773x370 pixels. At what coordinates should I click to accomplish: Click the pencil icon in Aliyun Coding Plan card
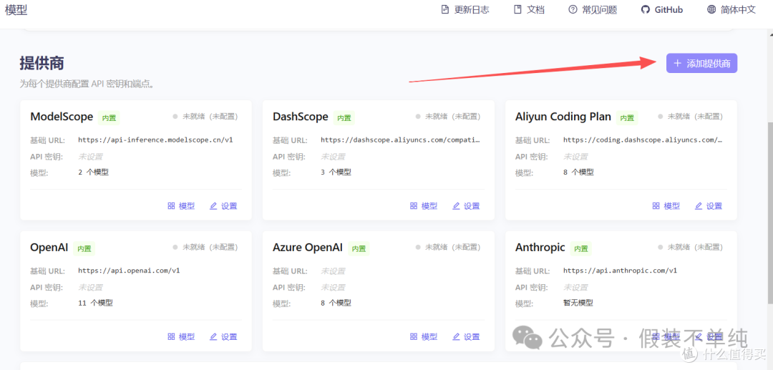tap(699, 206)
